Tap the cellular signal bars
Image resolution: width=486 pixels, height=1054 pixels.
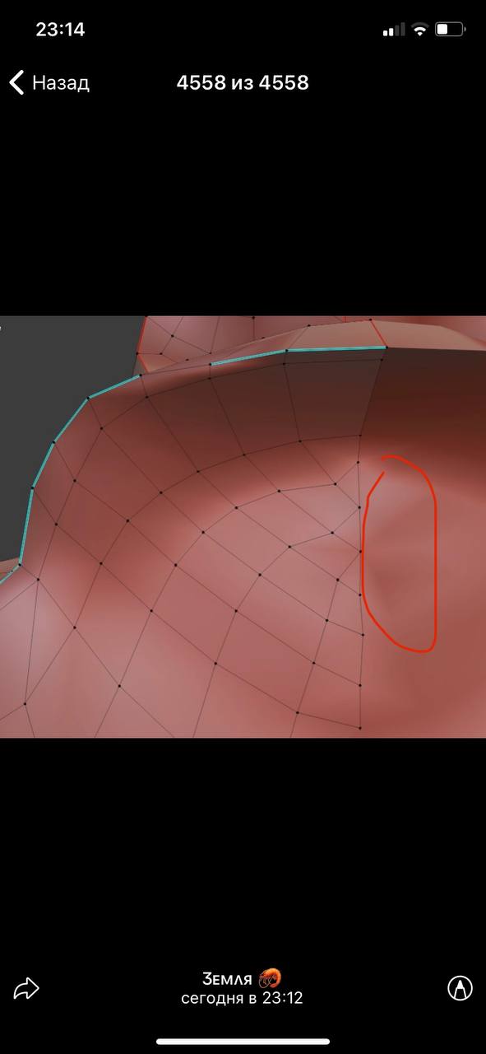pos(394,30)
